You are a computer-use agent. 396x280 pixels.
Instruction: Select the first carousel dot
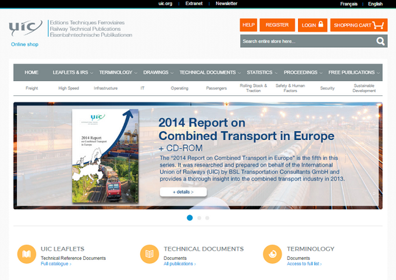tap(190, 218)
